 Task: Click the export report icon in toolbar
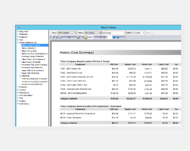tap(60, 37)
